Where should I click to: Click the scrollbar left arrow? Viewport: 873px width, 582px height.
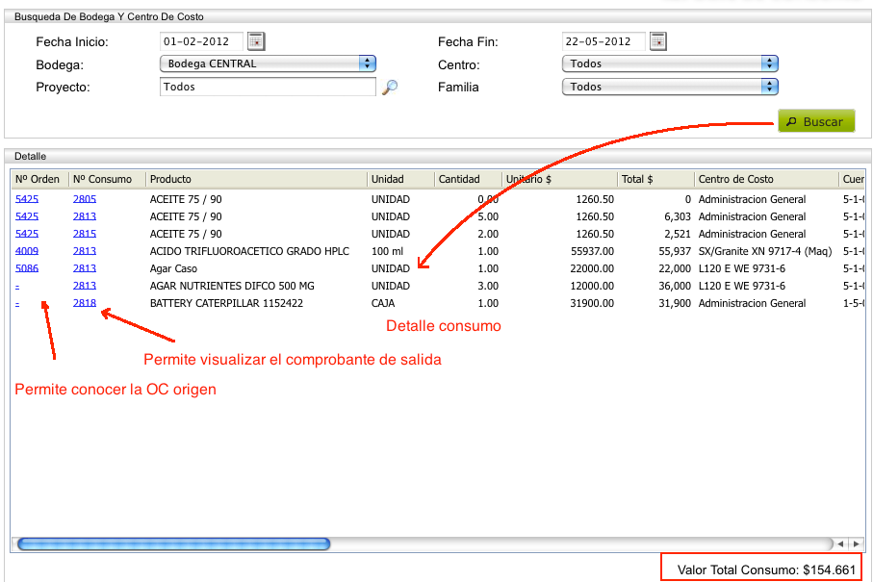[840, 544]
